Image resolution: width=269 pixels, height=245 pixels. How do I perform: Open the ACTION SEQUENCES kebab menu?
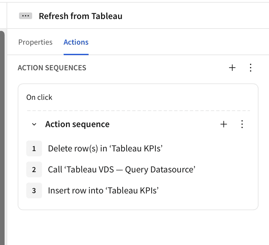(x=251, y=68)
